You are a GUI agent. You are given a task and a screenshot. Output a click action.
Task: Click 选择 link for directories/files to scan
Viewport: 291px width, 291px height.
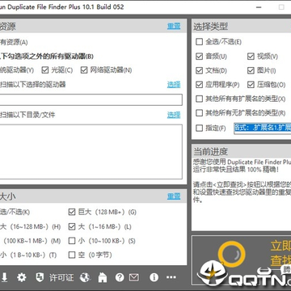[x=174, y=115]
